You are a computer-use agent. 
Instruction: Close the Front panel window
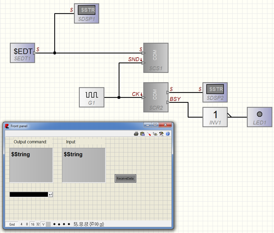coord(165,125)
